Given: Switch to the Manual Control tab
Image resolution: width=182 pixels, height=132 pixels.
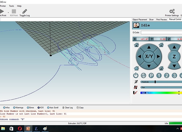Looking at the screenshot, I should coord(175,19).
